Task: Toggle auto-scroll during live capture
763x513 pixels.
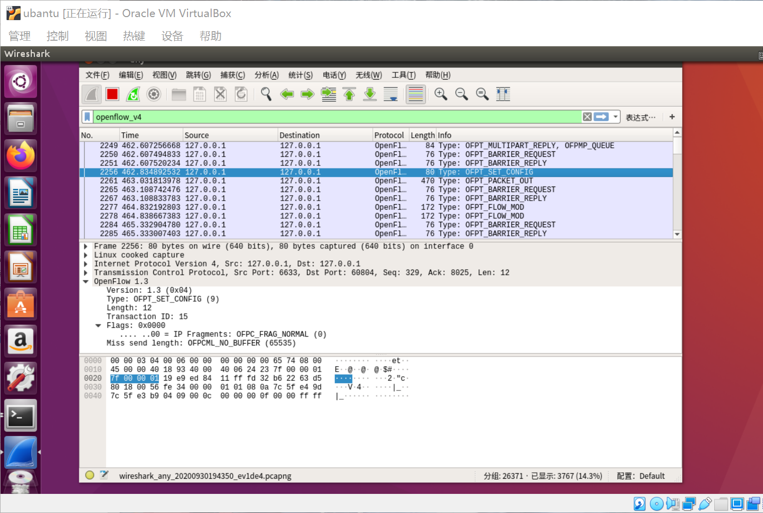Action: tap(391, 94)
